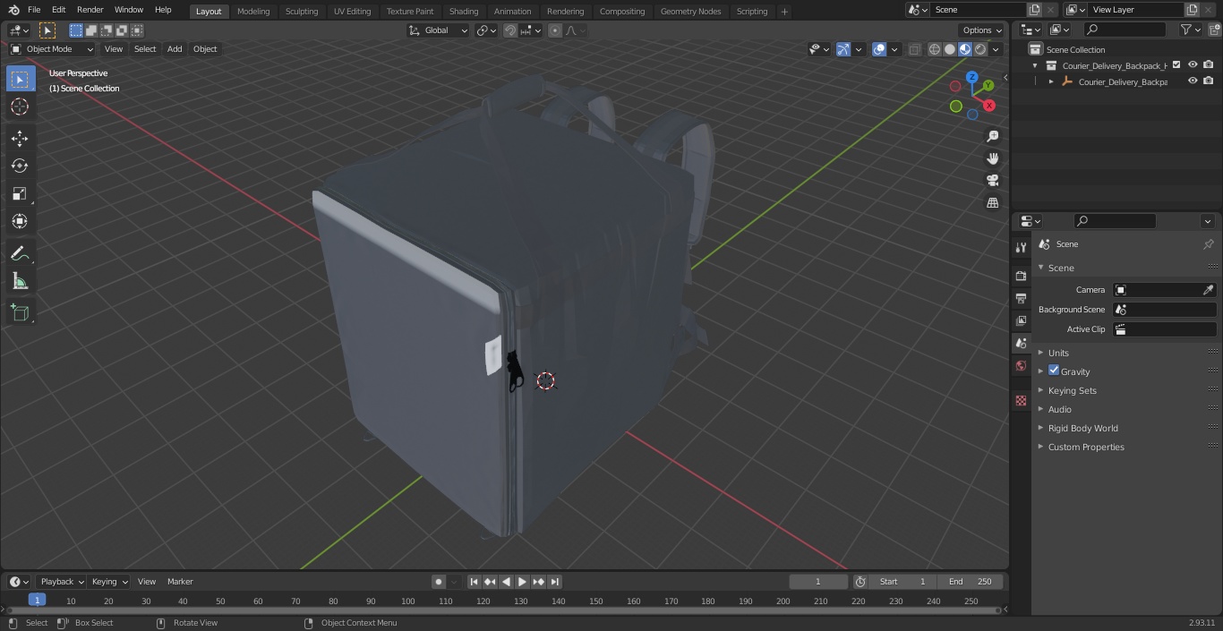Click the camera eyedropper icon
This screenshot has width=1223, height=631.
[x=1208, y=290]
